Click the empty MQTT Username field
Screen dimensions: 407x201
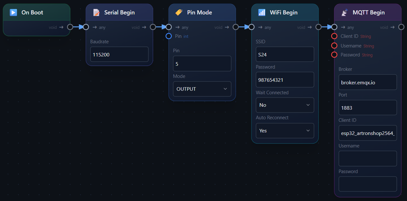tap(368, 158)
